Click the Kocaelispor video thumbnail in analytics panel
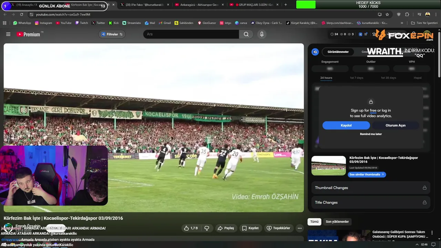This screenshot has height=248, width=441. point(329,166)
